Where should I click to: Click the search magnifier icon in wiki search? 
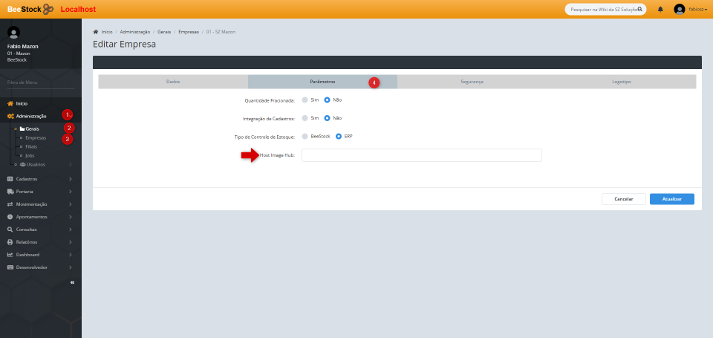coord(640,9)
